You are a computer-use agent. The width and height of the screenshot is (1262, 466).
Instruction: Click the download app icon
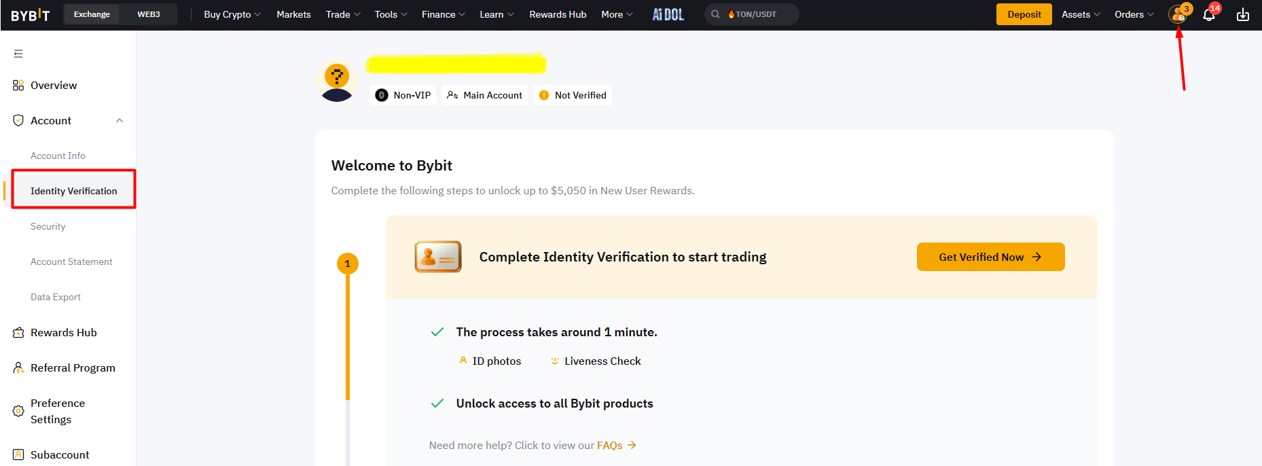pyautogui.click(x=1242, y=15)
